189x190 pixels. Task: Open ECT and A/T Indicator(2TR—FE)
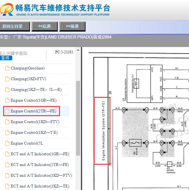(40, 165)
